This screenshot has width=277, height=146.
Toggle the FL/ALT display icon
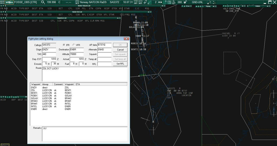tap(174, 2)
